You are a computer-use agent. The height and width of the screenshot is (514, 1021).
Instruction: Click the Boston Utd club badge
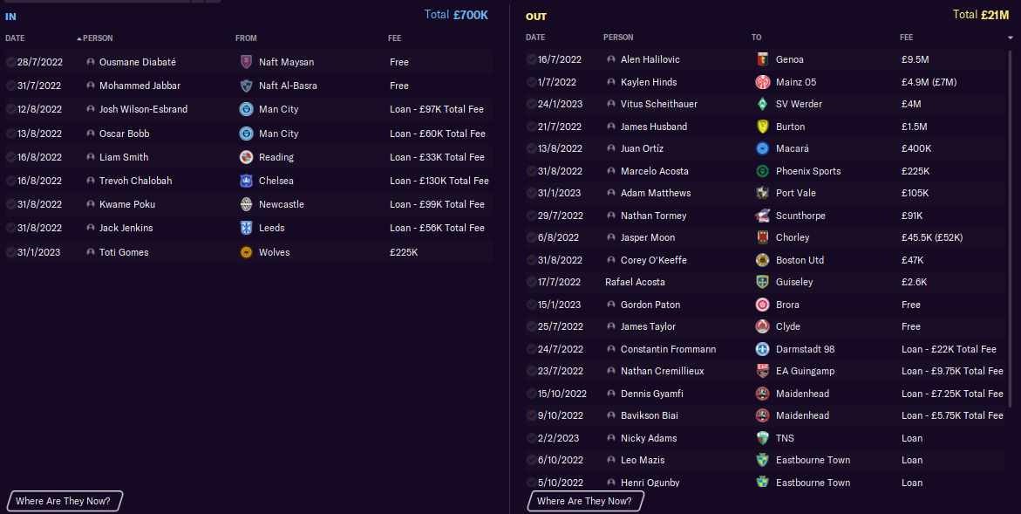pyautogui.click(x=763, y=260)
